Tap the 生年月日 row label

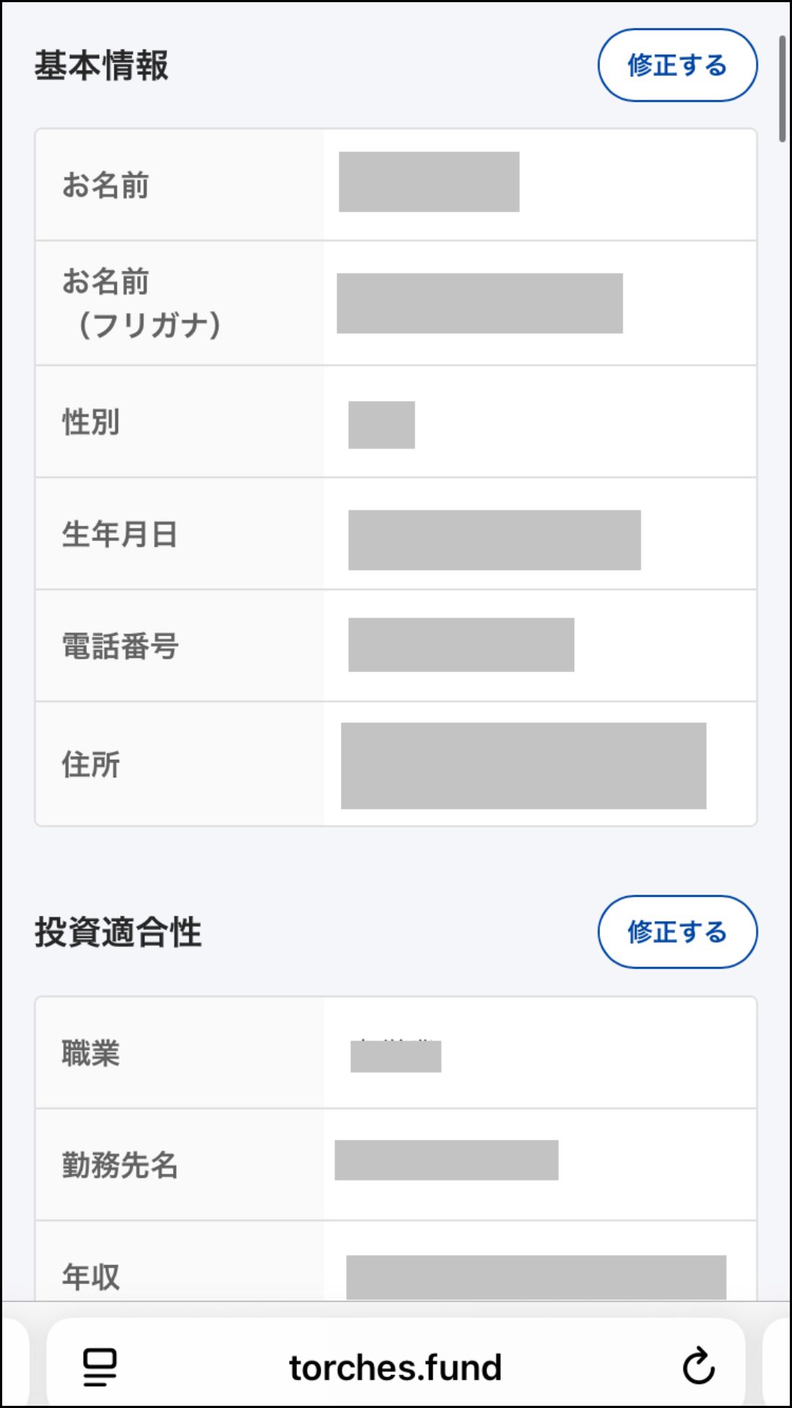click(120, 534)
